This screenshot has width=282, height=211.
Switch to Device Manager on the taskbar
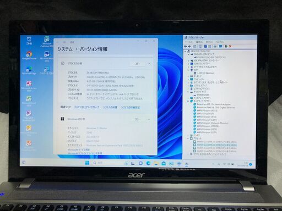pyautogui.click(x=187, y=164)
